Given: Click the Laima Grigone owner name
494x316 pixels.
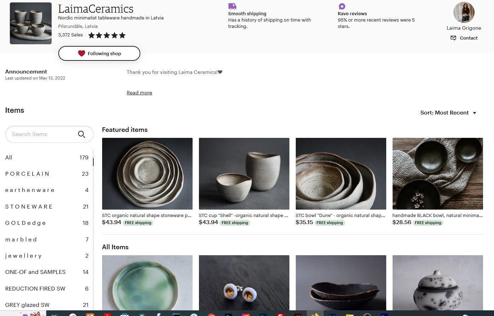Looking at the screenshot, I should tap(464, 28).
